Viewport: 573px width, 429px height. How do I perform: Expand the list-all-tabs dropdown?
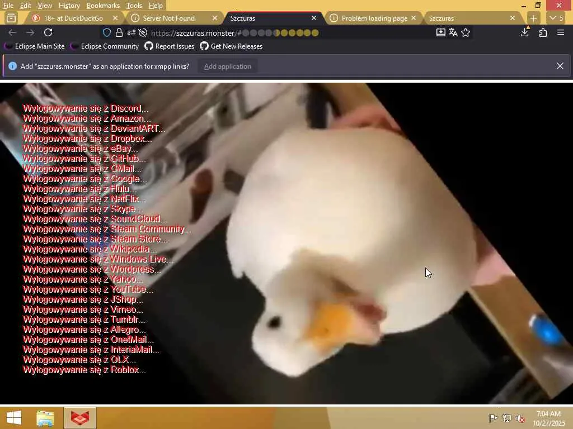tap(557, 18)
